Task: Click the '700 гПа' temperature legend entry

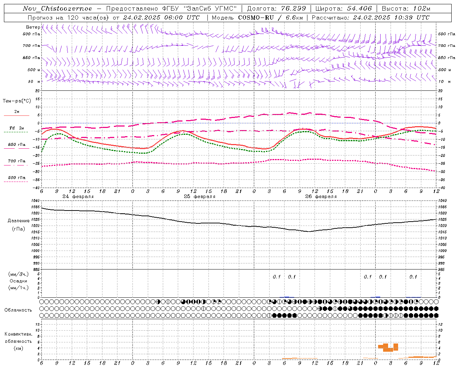Action: (17, 161)
